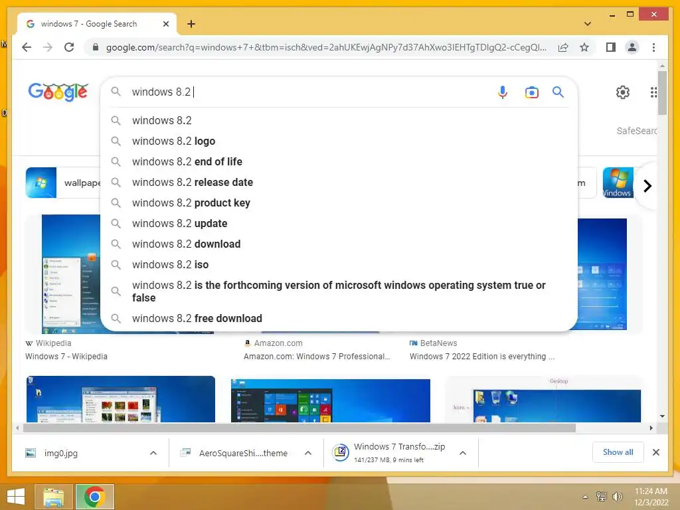Select suggestion 'windows 8.2 product key'

point(339,203)
